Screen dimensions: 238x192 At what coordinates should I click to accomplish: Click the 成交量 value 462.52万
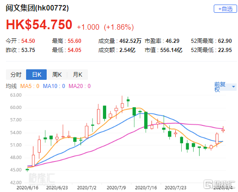130,41
